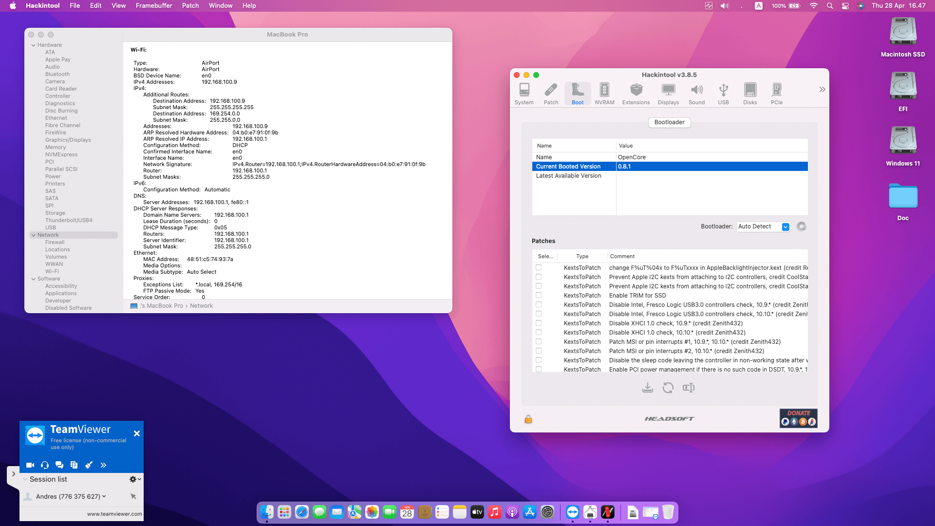This screenshot has height=526, width=935.
Task: Show more Hackintool toolbar items via chevron
Action: pyautogui.click(x=822, y=90)
